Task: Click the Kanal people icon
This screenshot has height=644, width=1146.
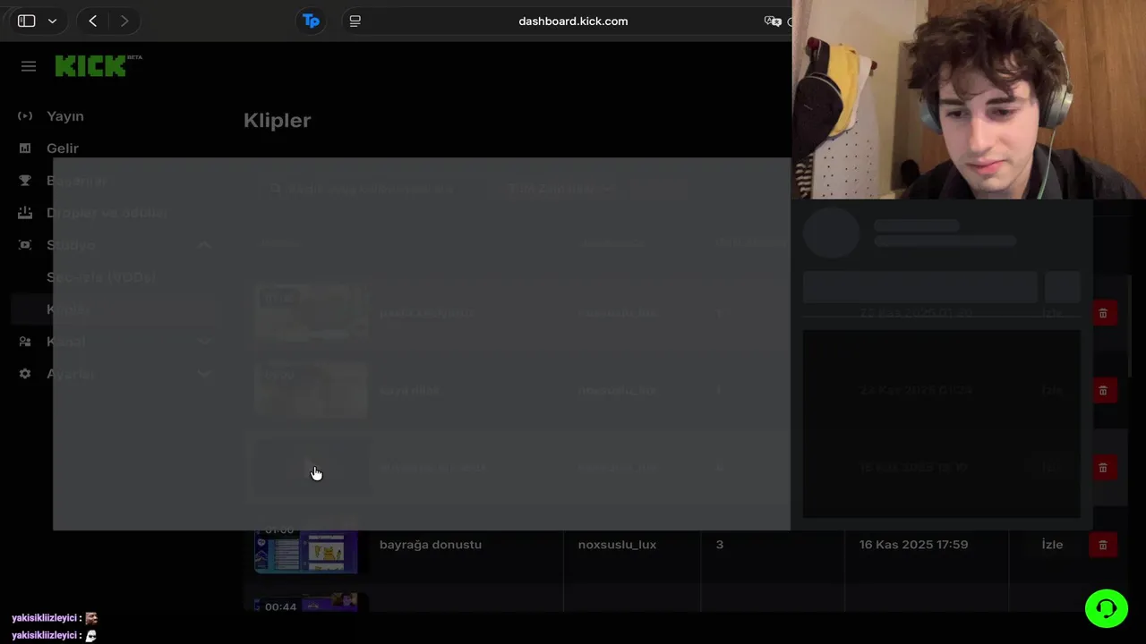Action: coord(25,342)
